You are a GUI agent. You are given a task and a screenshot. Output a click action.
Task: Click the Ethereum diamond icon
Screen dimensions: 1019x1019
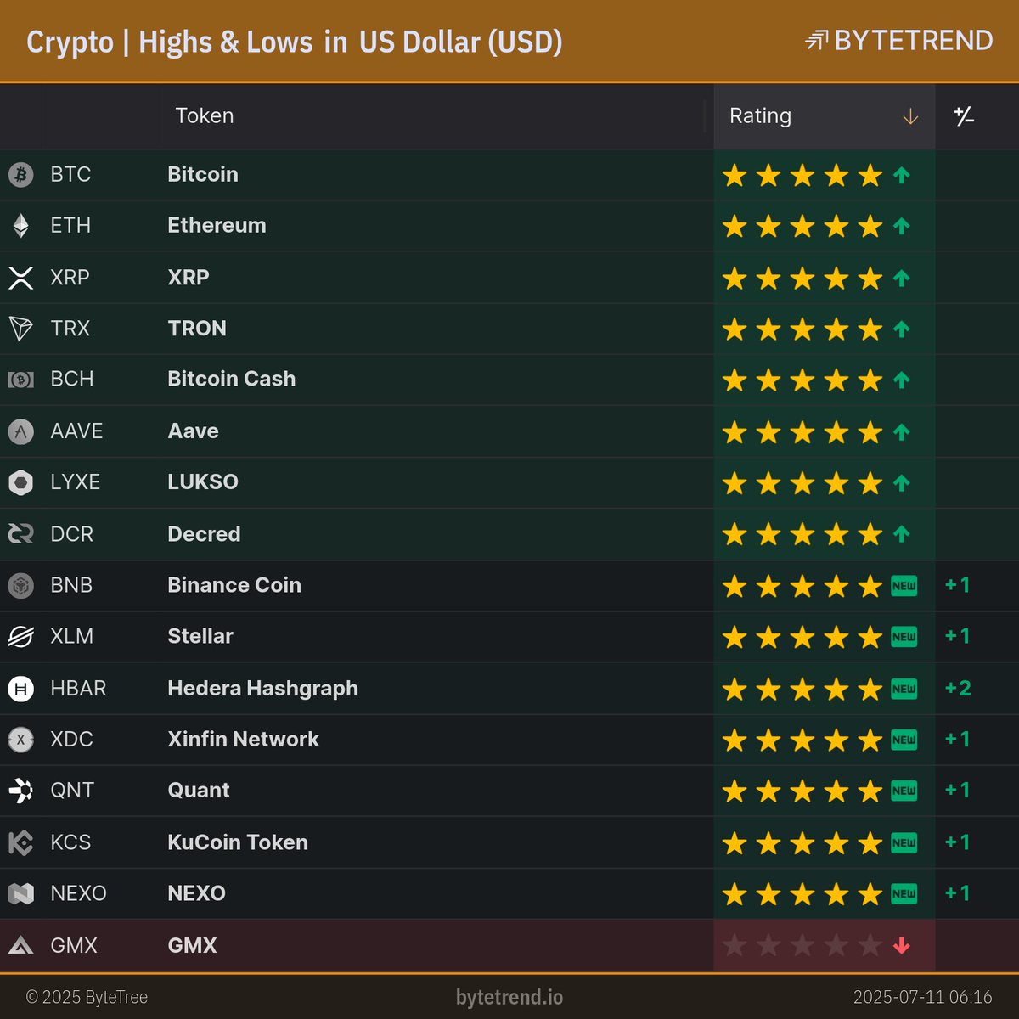pyautogui.click(x=20, y=226)
